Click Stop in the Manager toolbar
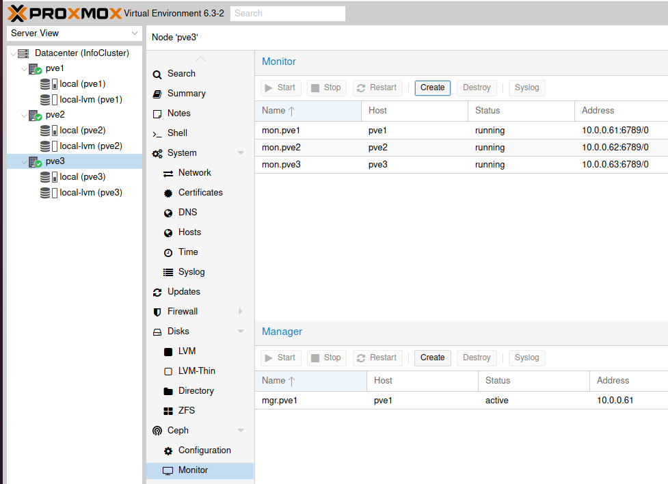Screen dimensions: 668x484 (326, 358)
